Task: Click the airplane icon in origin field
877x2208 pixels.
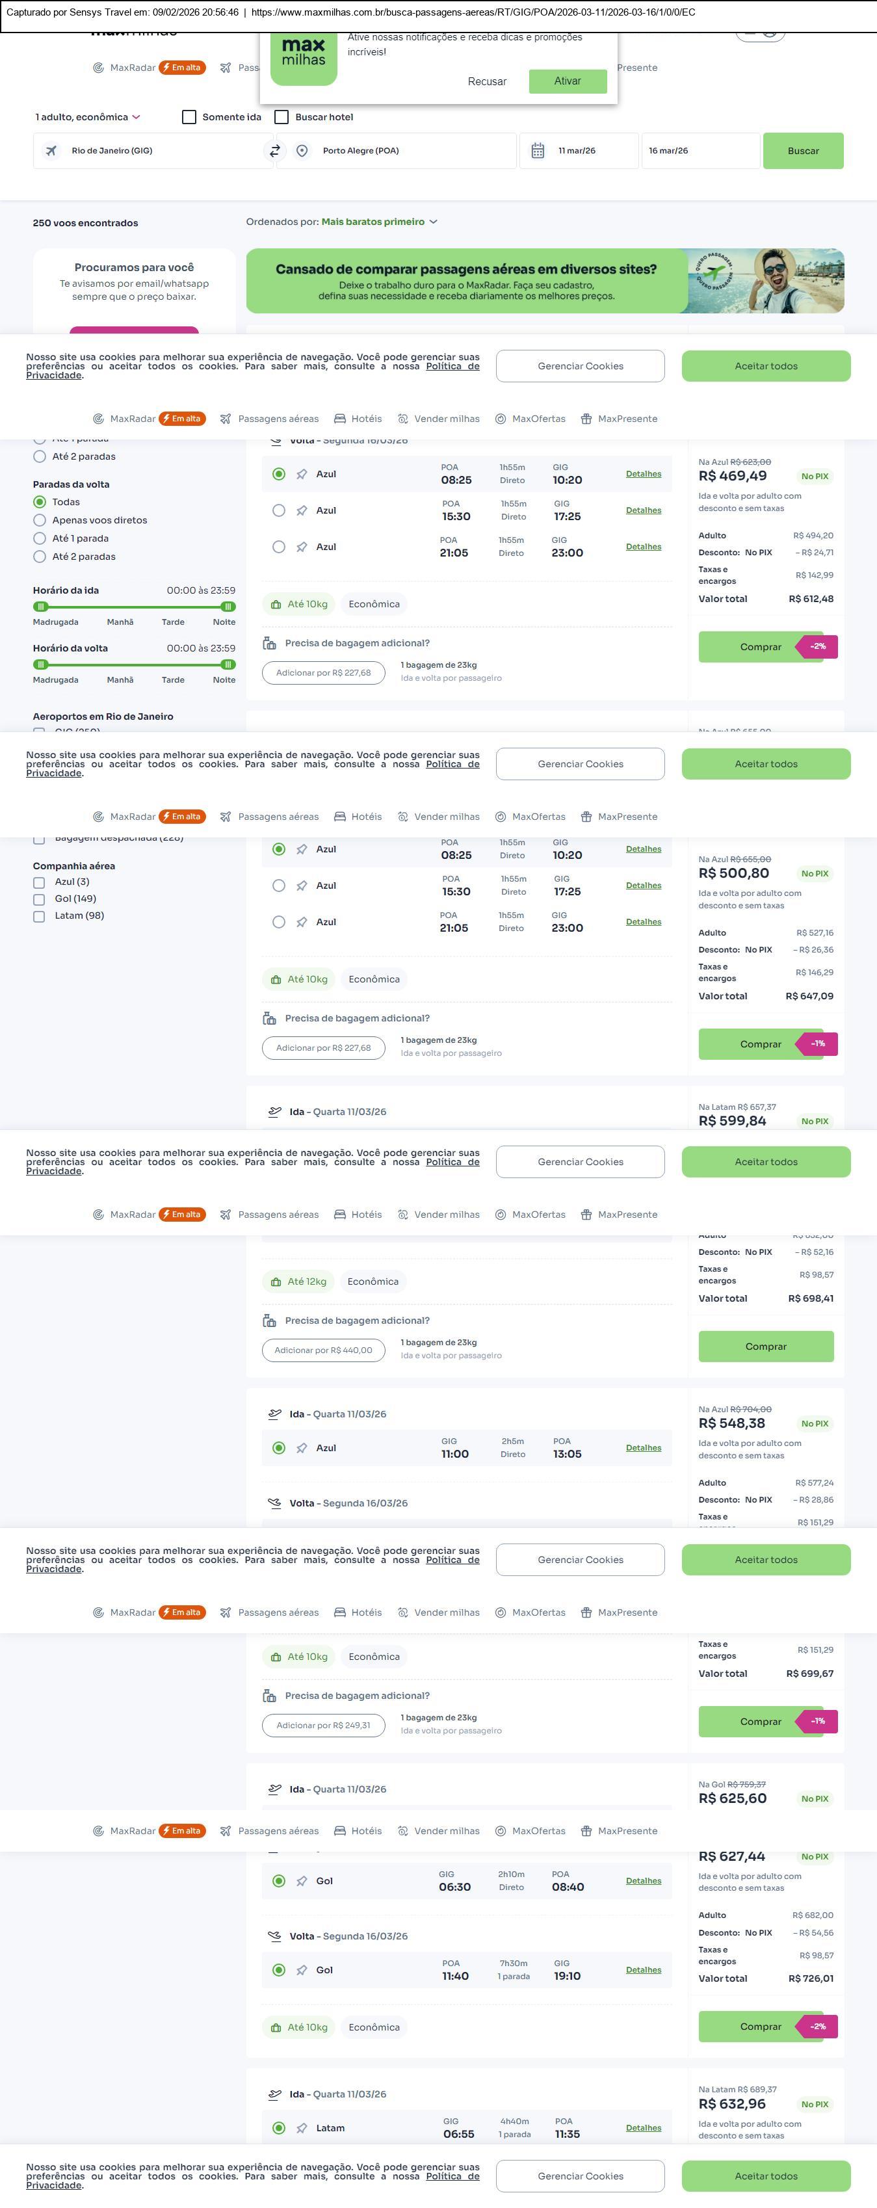Action: click(51, 151)
